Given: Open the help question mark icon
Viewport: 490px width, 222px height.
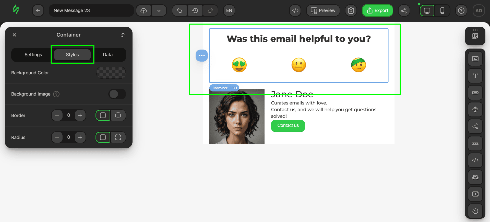Looking at the screenshot, I should pos(461,10).
